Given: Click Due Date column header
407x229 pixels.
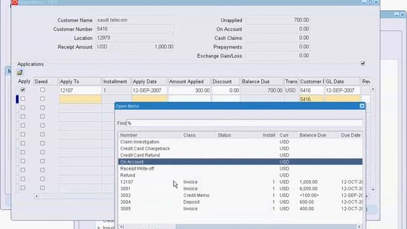Looking at the screenshot, I should [350, 135].
